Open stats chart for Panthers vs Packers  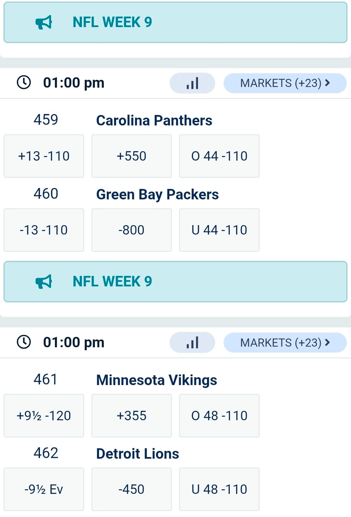pos(192,83)
